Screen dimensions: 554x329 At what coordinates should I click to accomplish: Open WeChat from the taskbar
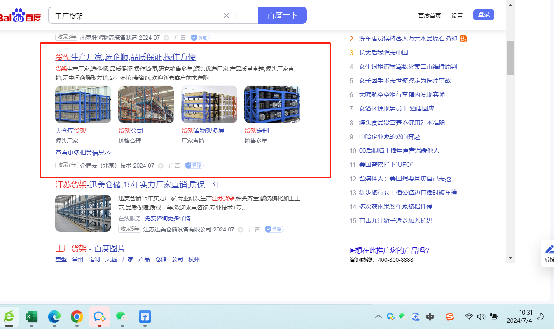point(122,317)
